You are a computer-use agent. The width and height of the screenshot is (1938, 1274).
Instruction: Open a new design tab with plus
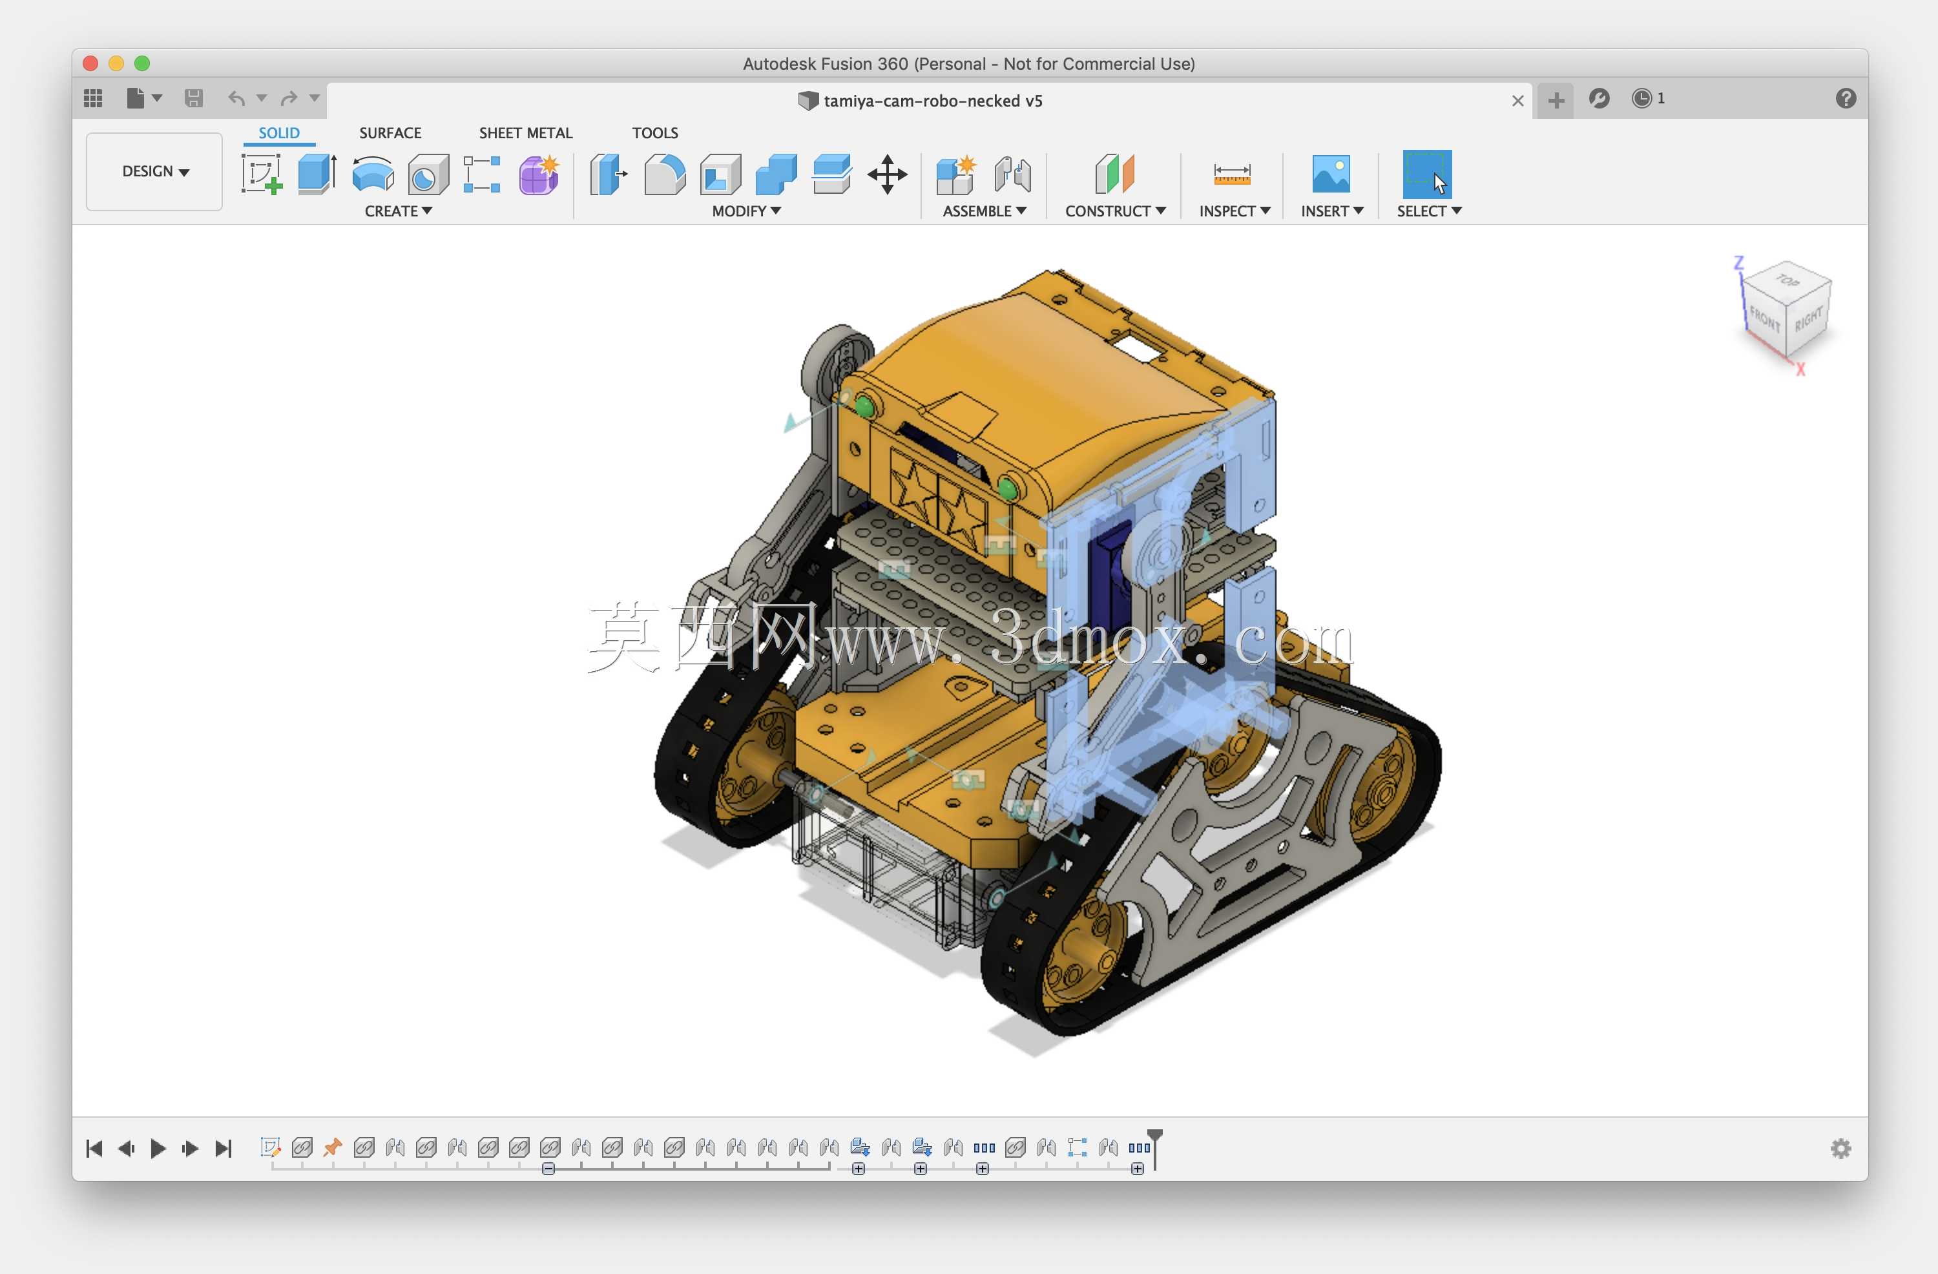click(x=1556, y=100)
